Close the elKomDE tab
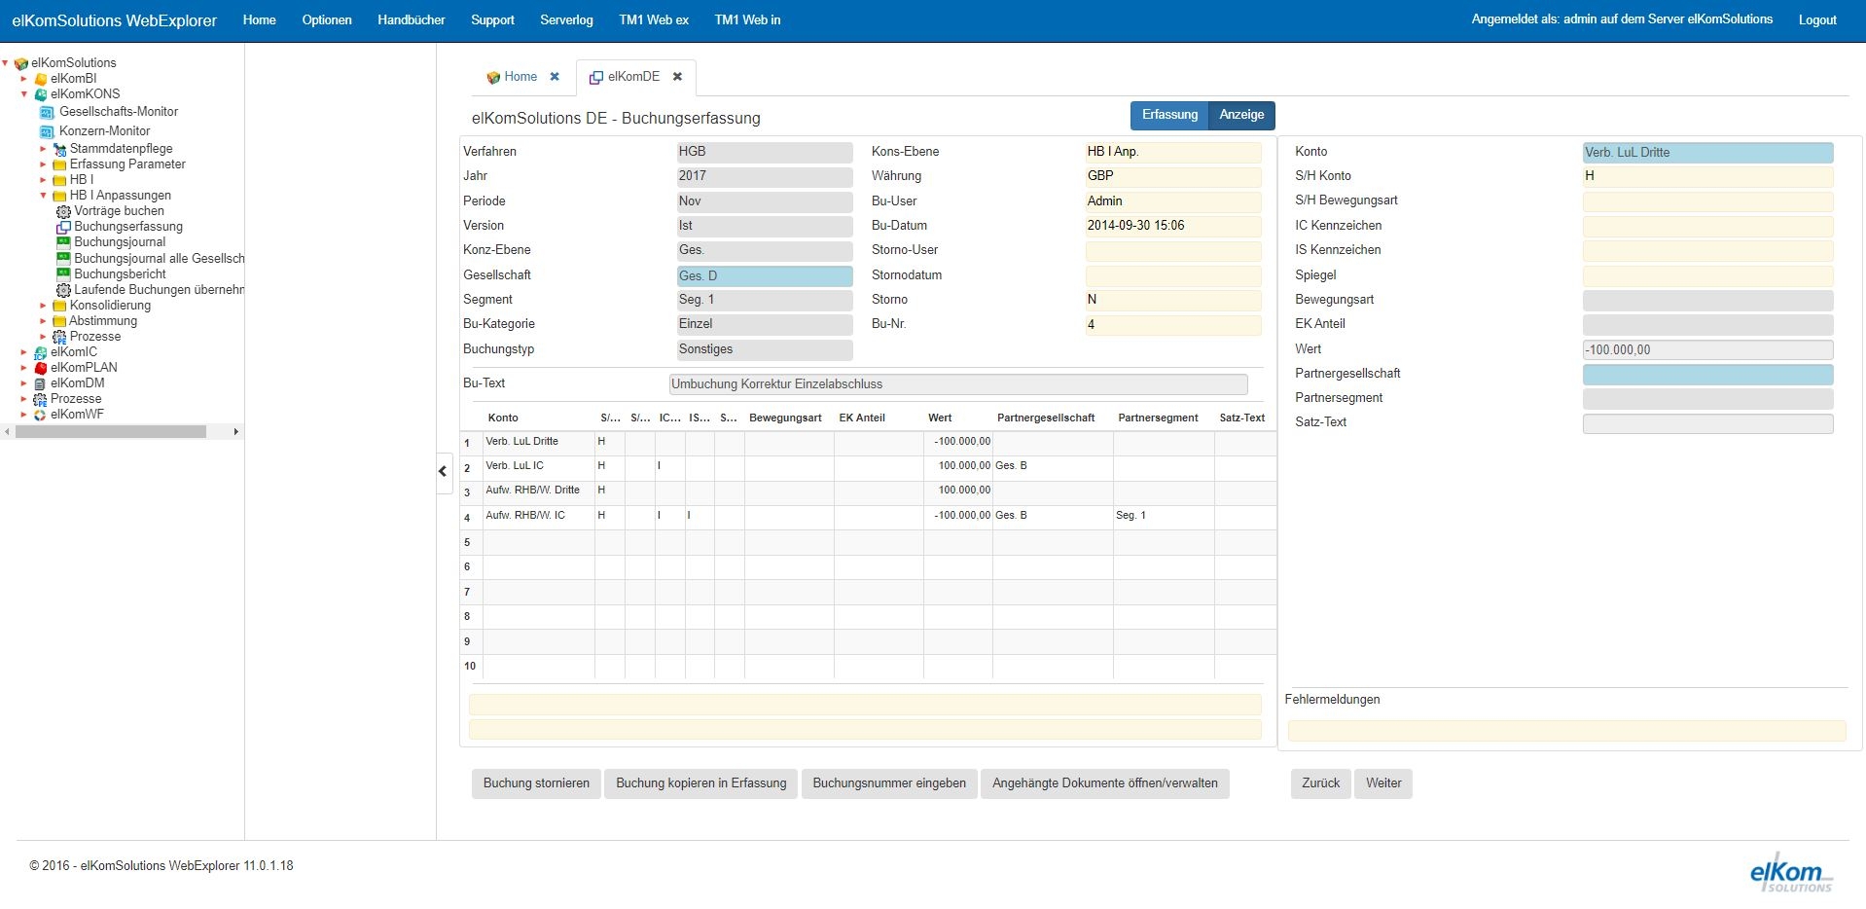Viewport: 1866px width, 909px height. (x=677, y=77)
